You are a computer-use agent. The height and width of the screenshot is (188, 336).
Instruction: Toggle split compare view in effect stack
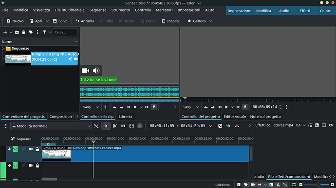(x=324, y=125)
